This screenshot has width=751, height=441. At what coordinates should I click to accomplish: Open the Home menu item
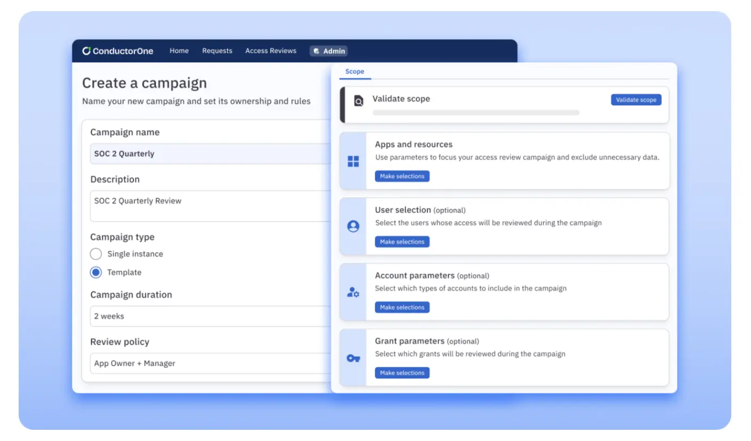(x=179, y=51)
